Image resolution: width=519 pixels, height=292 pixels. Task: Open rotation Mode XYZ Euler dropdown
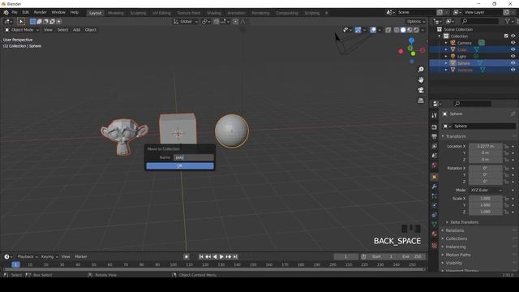point(486,191)
